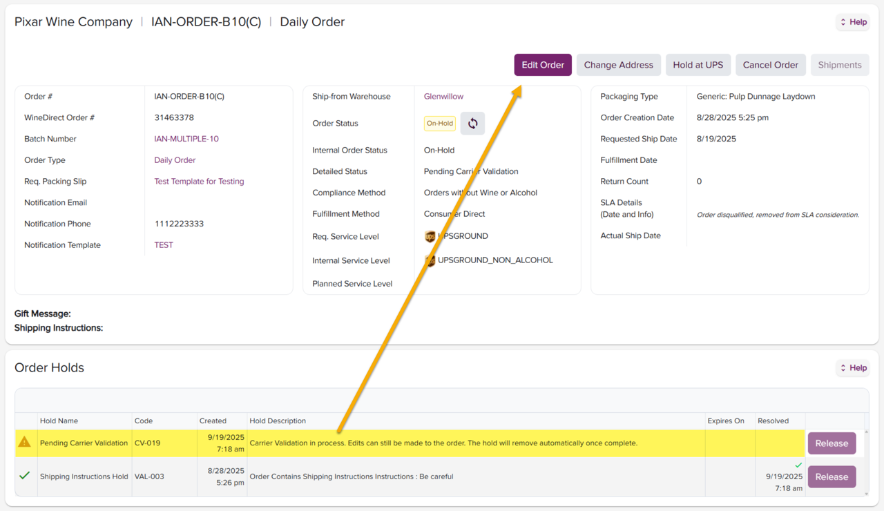Open the IAN-MULTIPLE-10 batch link
The image size is (884, 511).
pyautogui.click(x=186, y=139)
